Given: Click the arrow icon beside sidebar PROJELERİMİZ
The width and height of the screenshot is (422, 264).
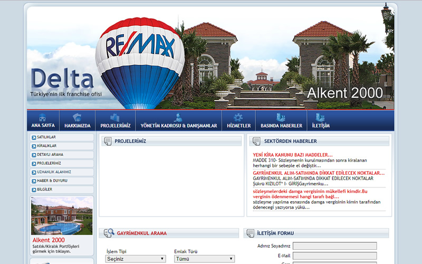Looking at the screenshot, I should pyautogui.click(x=34, y=164).
